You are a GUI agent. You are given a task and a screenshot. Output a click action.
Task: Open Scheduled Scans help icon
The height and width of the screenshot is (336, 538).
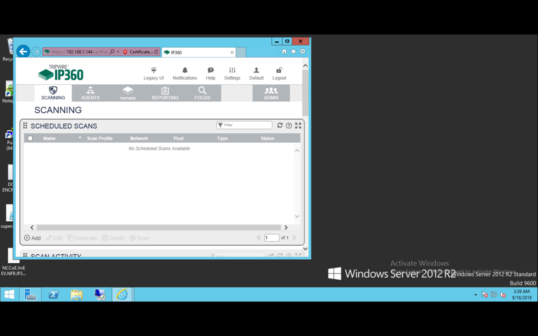[289, 126]
